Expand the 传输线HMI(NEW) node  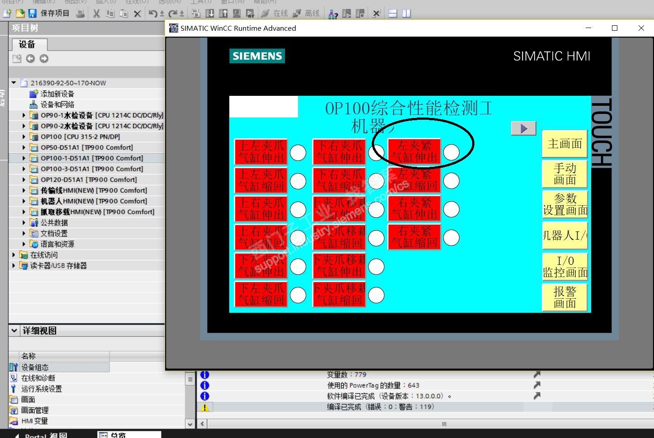tap(24, 190)
